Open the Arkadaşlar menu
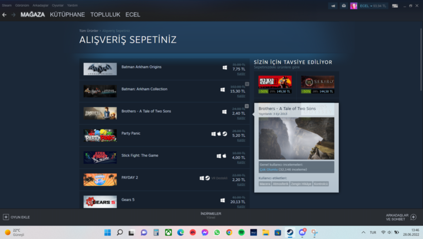 (x=41, y=5)
